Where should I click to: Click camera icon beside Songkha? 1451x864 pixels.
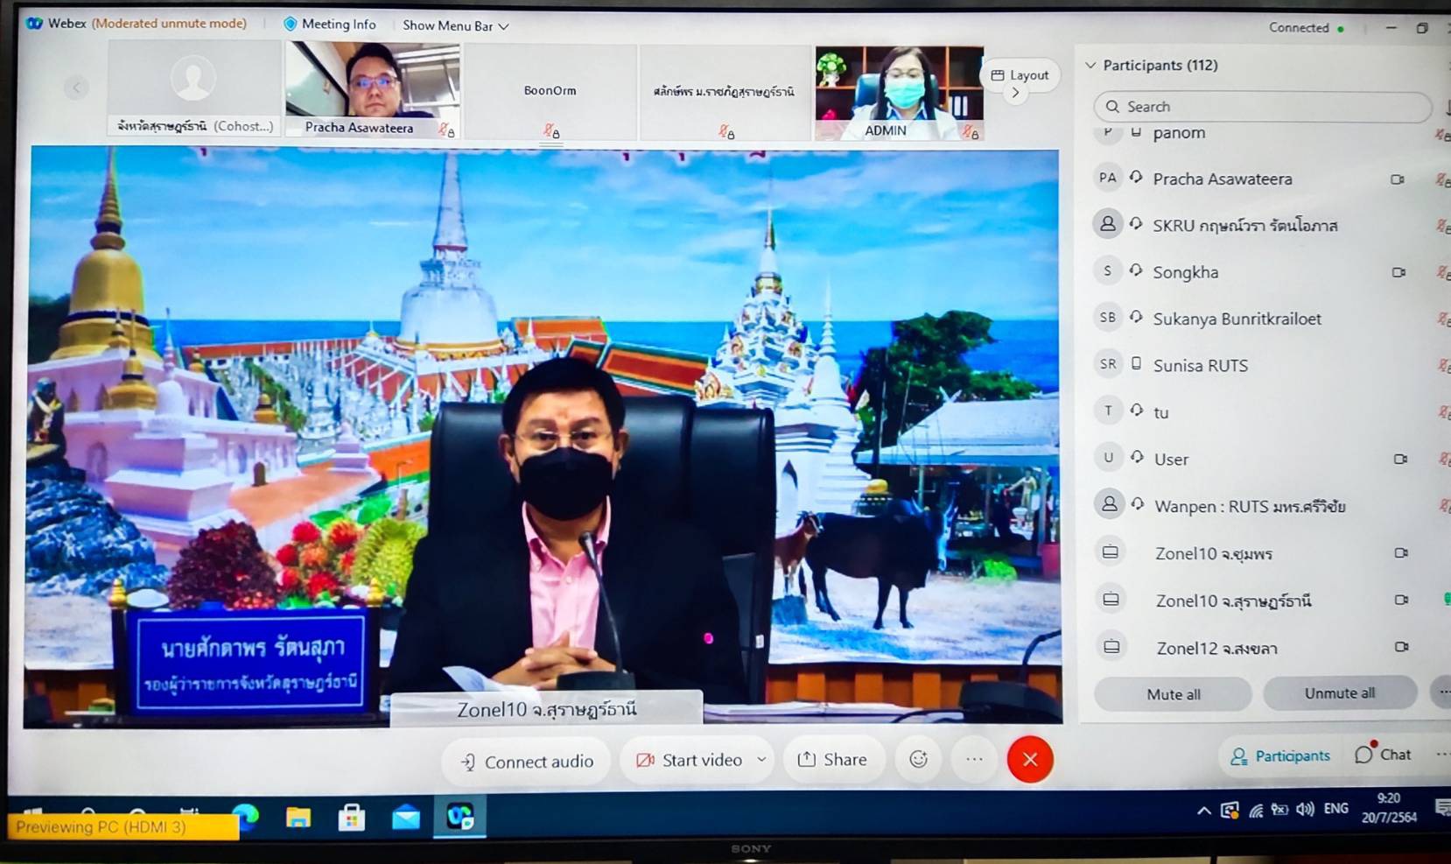tap(1398, 272)
